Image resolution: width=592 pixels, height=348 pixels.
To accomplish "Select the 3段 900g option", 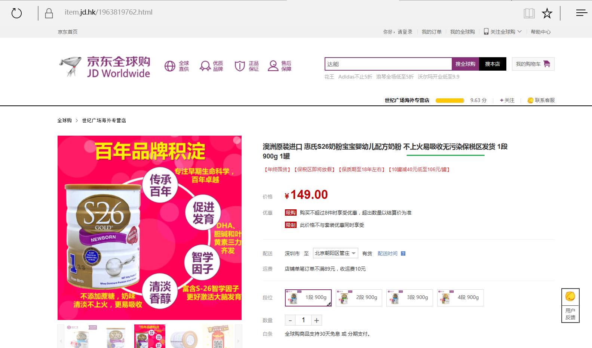I will (410, 298).
